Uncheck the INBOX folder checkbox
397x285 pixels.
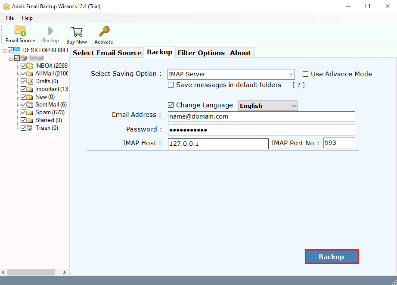(24, 66)
